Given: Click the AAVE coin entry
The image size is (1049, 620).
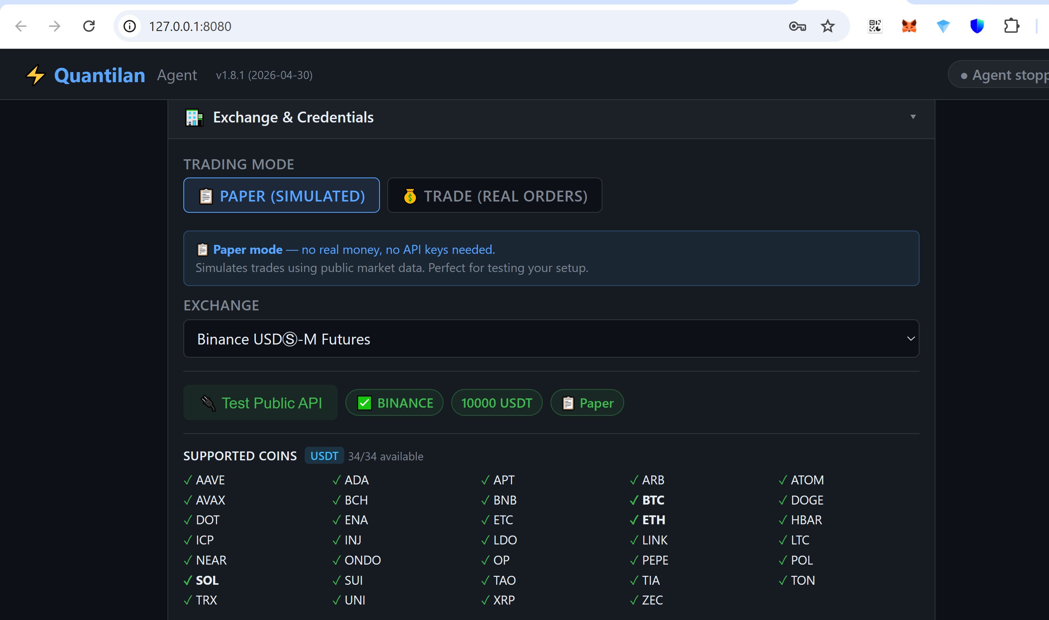Looking at the screenshot, I should click(x=204, y=480).
